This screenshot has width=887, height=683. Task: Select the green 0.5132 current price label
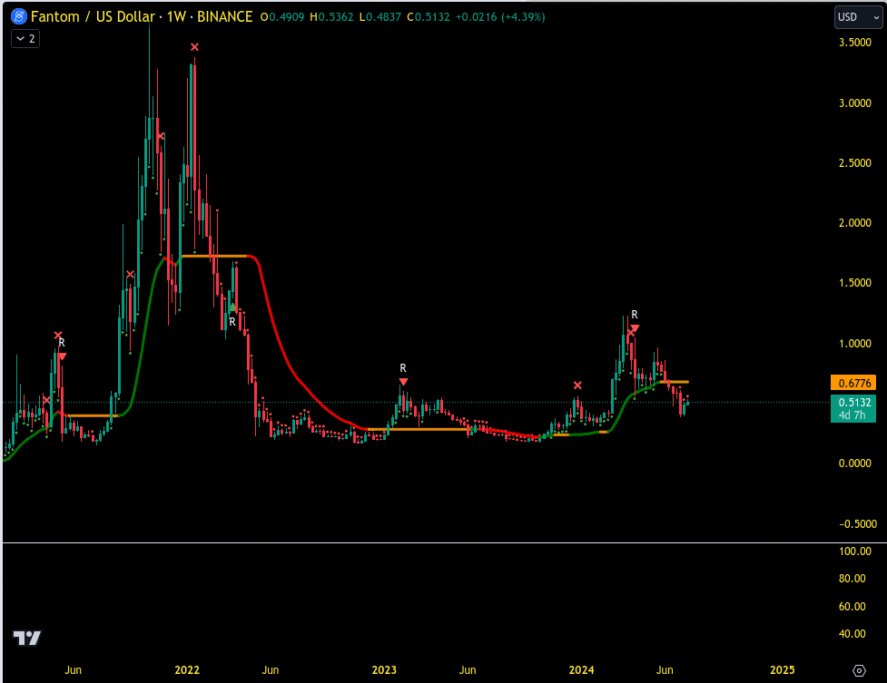853,402
